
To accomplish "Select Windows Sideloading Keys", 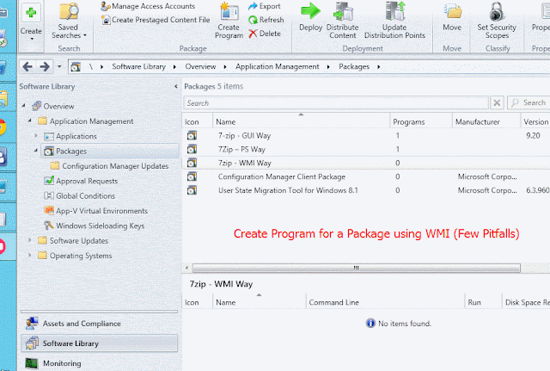I will tap(100, 226).
